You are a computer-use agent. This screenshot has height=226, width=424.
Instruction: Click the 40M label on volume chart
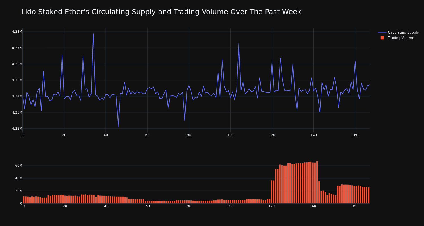pyautogui.click(x=19, y=178)
